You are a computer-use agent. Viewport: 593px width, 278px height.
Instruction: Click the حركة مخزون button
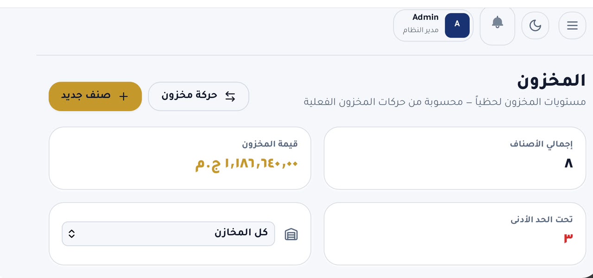click(x=198, y=96)
